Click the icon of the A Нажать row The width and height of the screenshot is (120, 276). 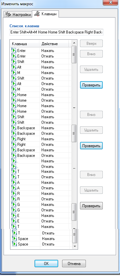(14, 182)
